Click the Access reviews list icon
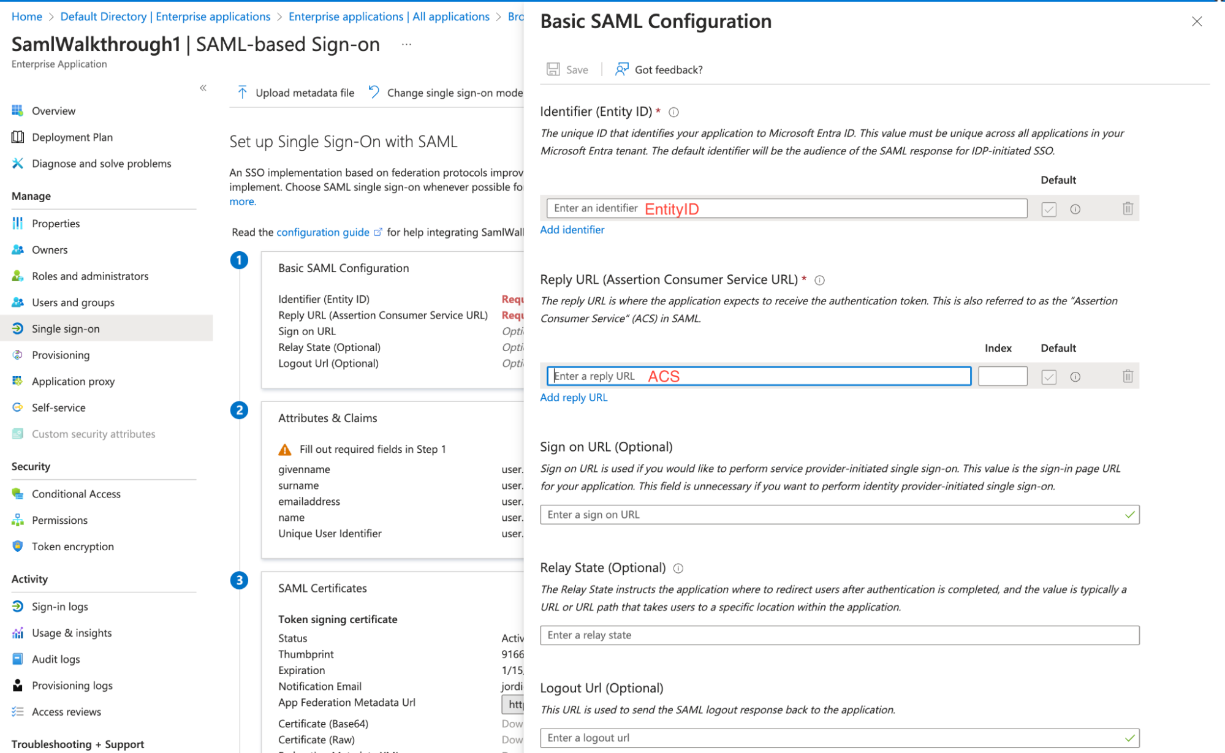The height and width of the screenshot is (753, 1225). (17, 712)
